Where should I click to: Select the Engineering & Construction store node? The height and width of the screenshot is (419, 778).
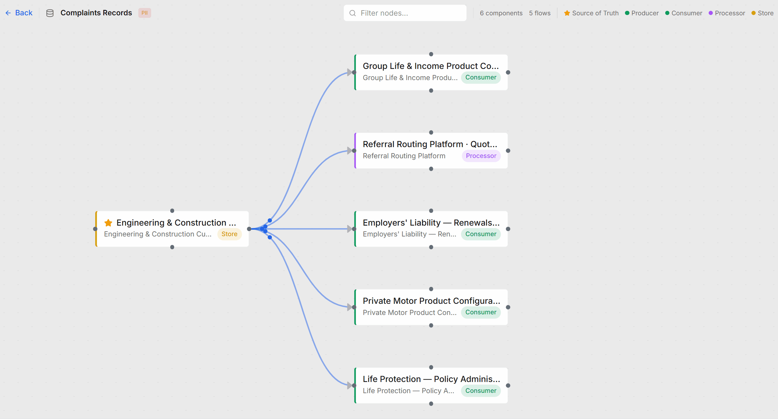click(x=172, y=229)
